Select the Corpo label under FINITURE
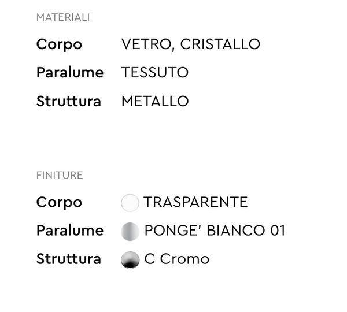 pos(59,203)
